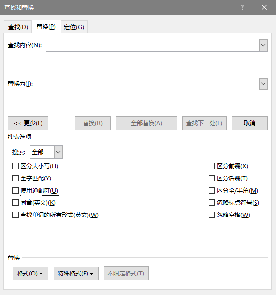
Task: Click inside the 查找内容 text field
Action: coord(153,45)
